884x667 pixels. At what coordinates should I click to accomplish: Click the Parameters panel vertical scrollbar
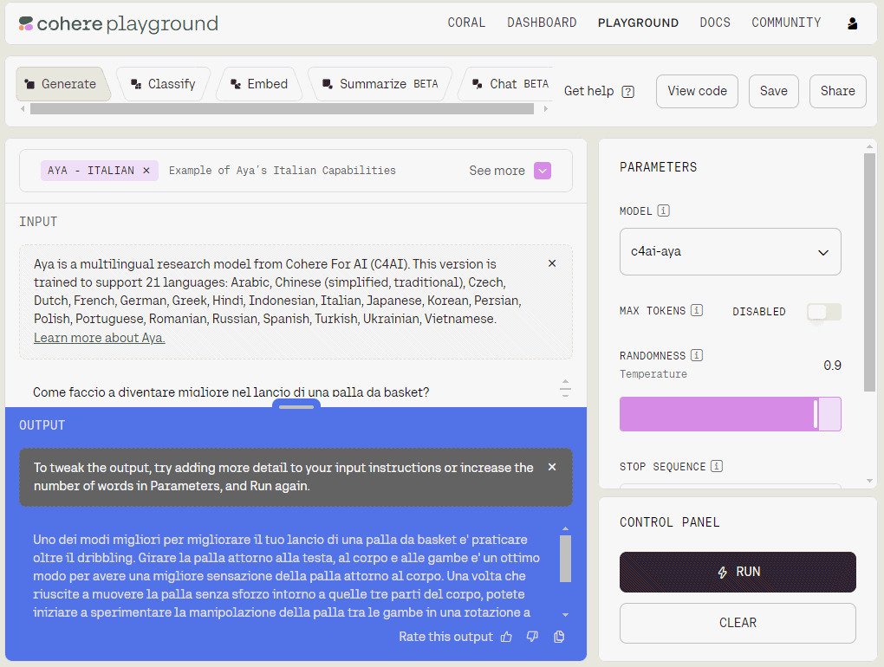point(869,273)
